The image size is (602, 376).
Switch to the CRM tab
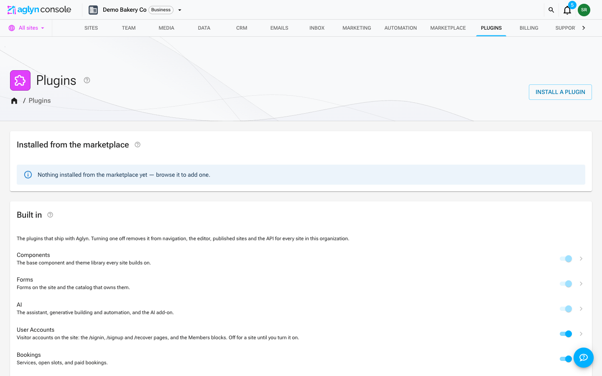click(x=242, y=28)
